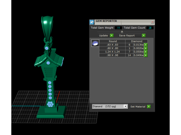Click the Diamond column header
Screen dimensions: 181x135
[x=137, y=41]
